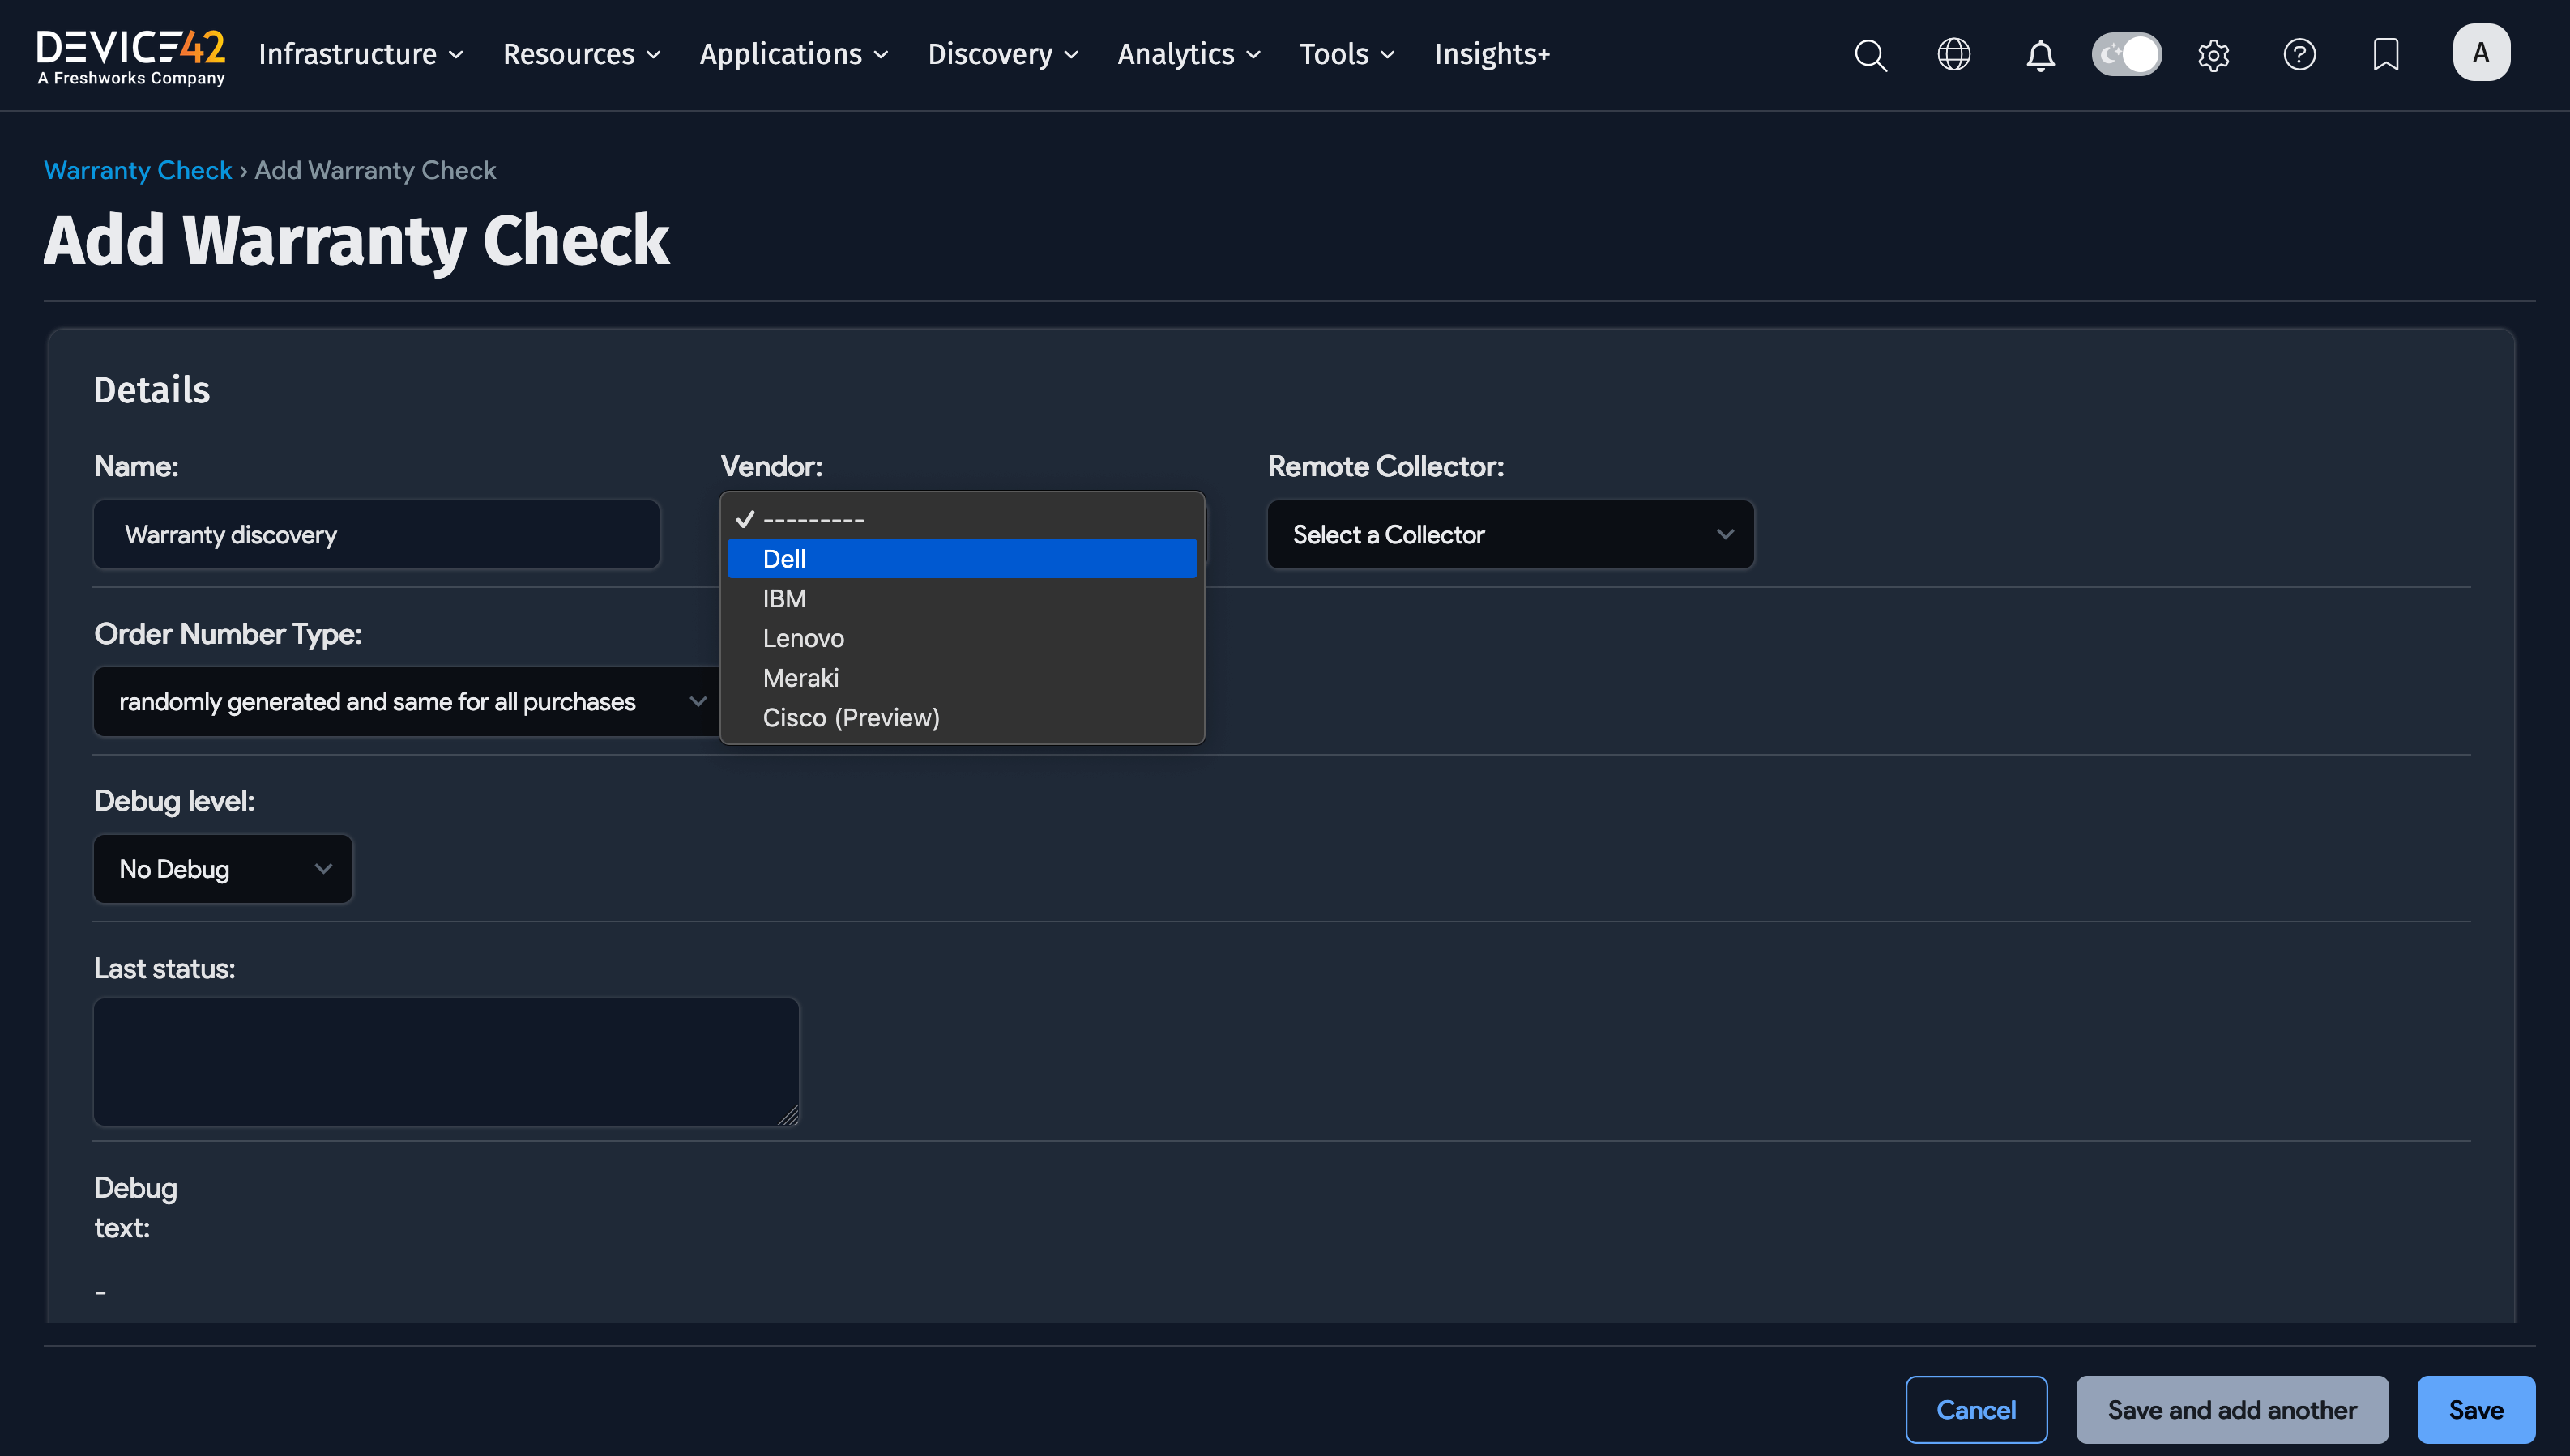The height and width of the screenshot is (1456, 2570).
Task: Open the Insights+ menu item
Action: tap(1492, 55)
